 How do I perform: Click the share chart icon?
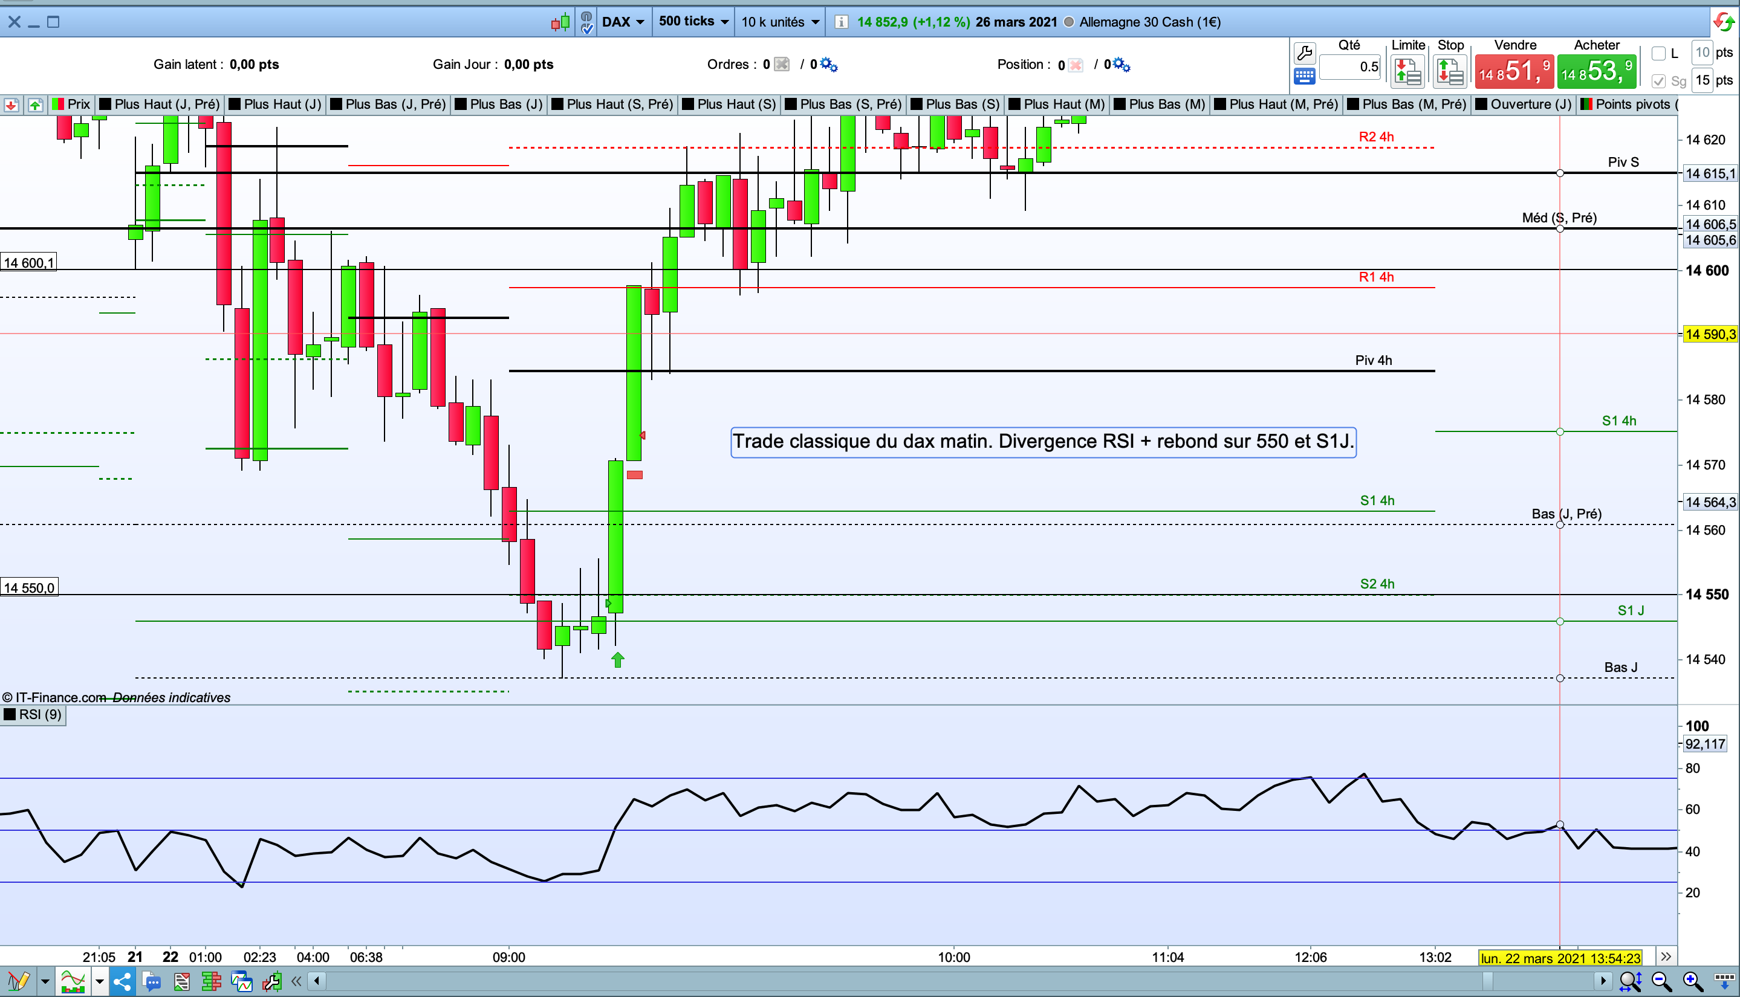point(122,982)
